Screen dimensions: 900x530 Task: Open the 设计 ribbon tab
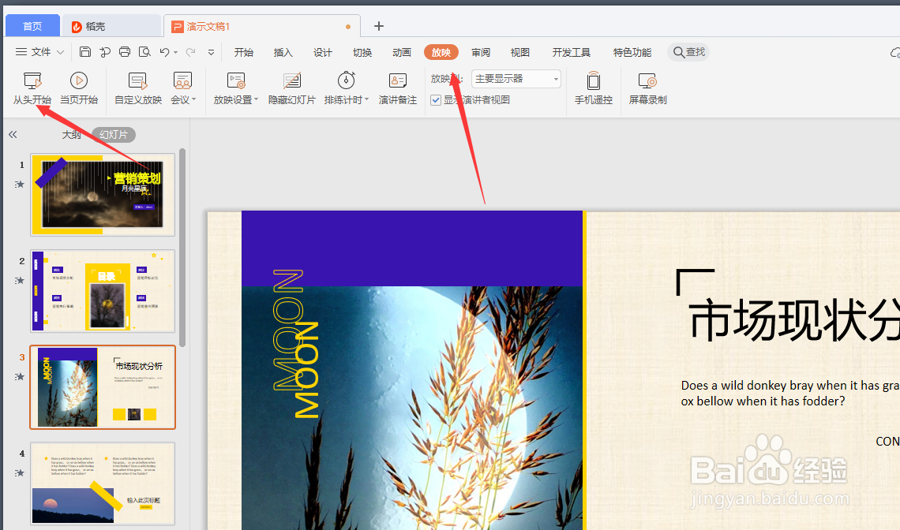(x=323, y=52)
